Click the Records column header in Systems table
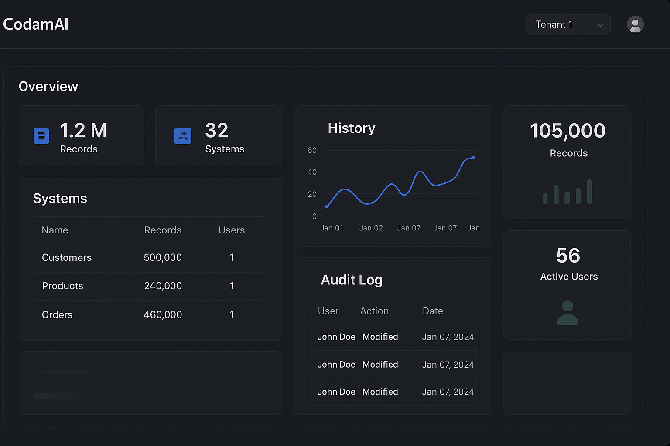Viewport: 670px width, 446px height. [163, 230]
